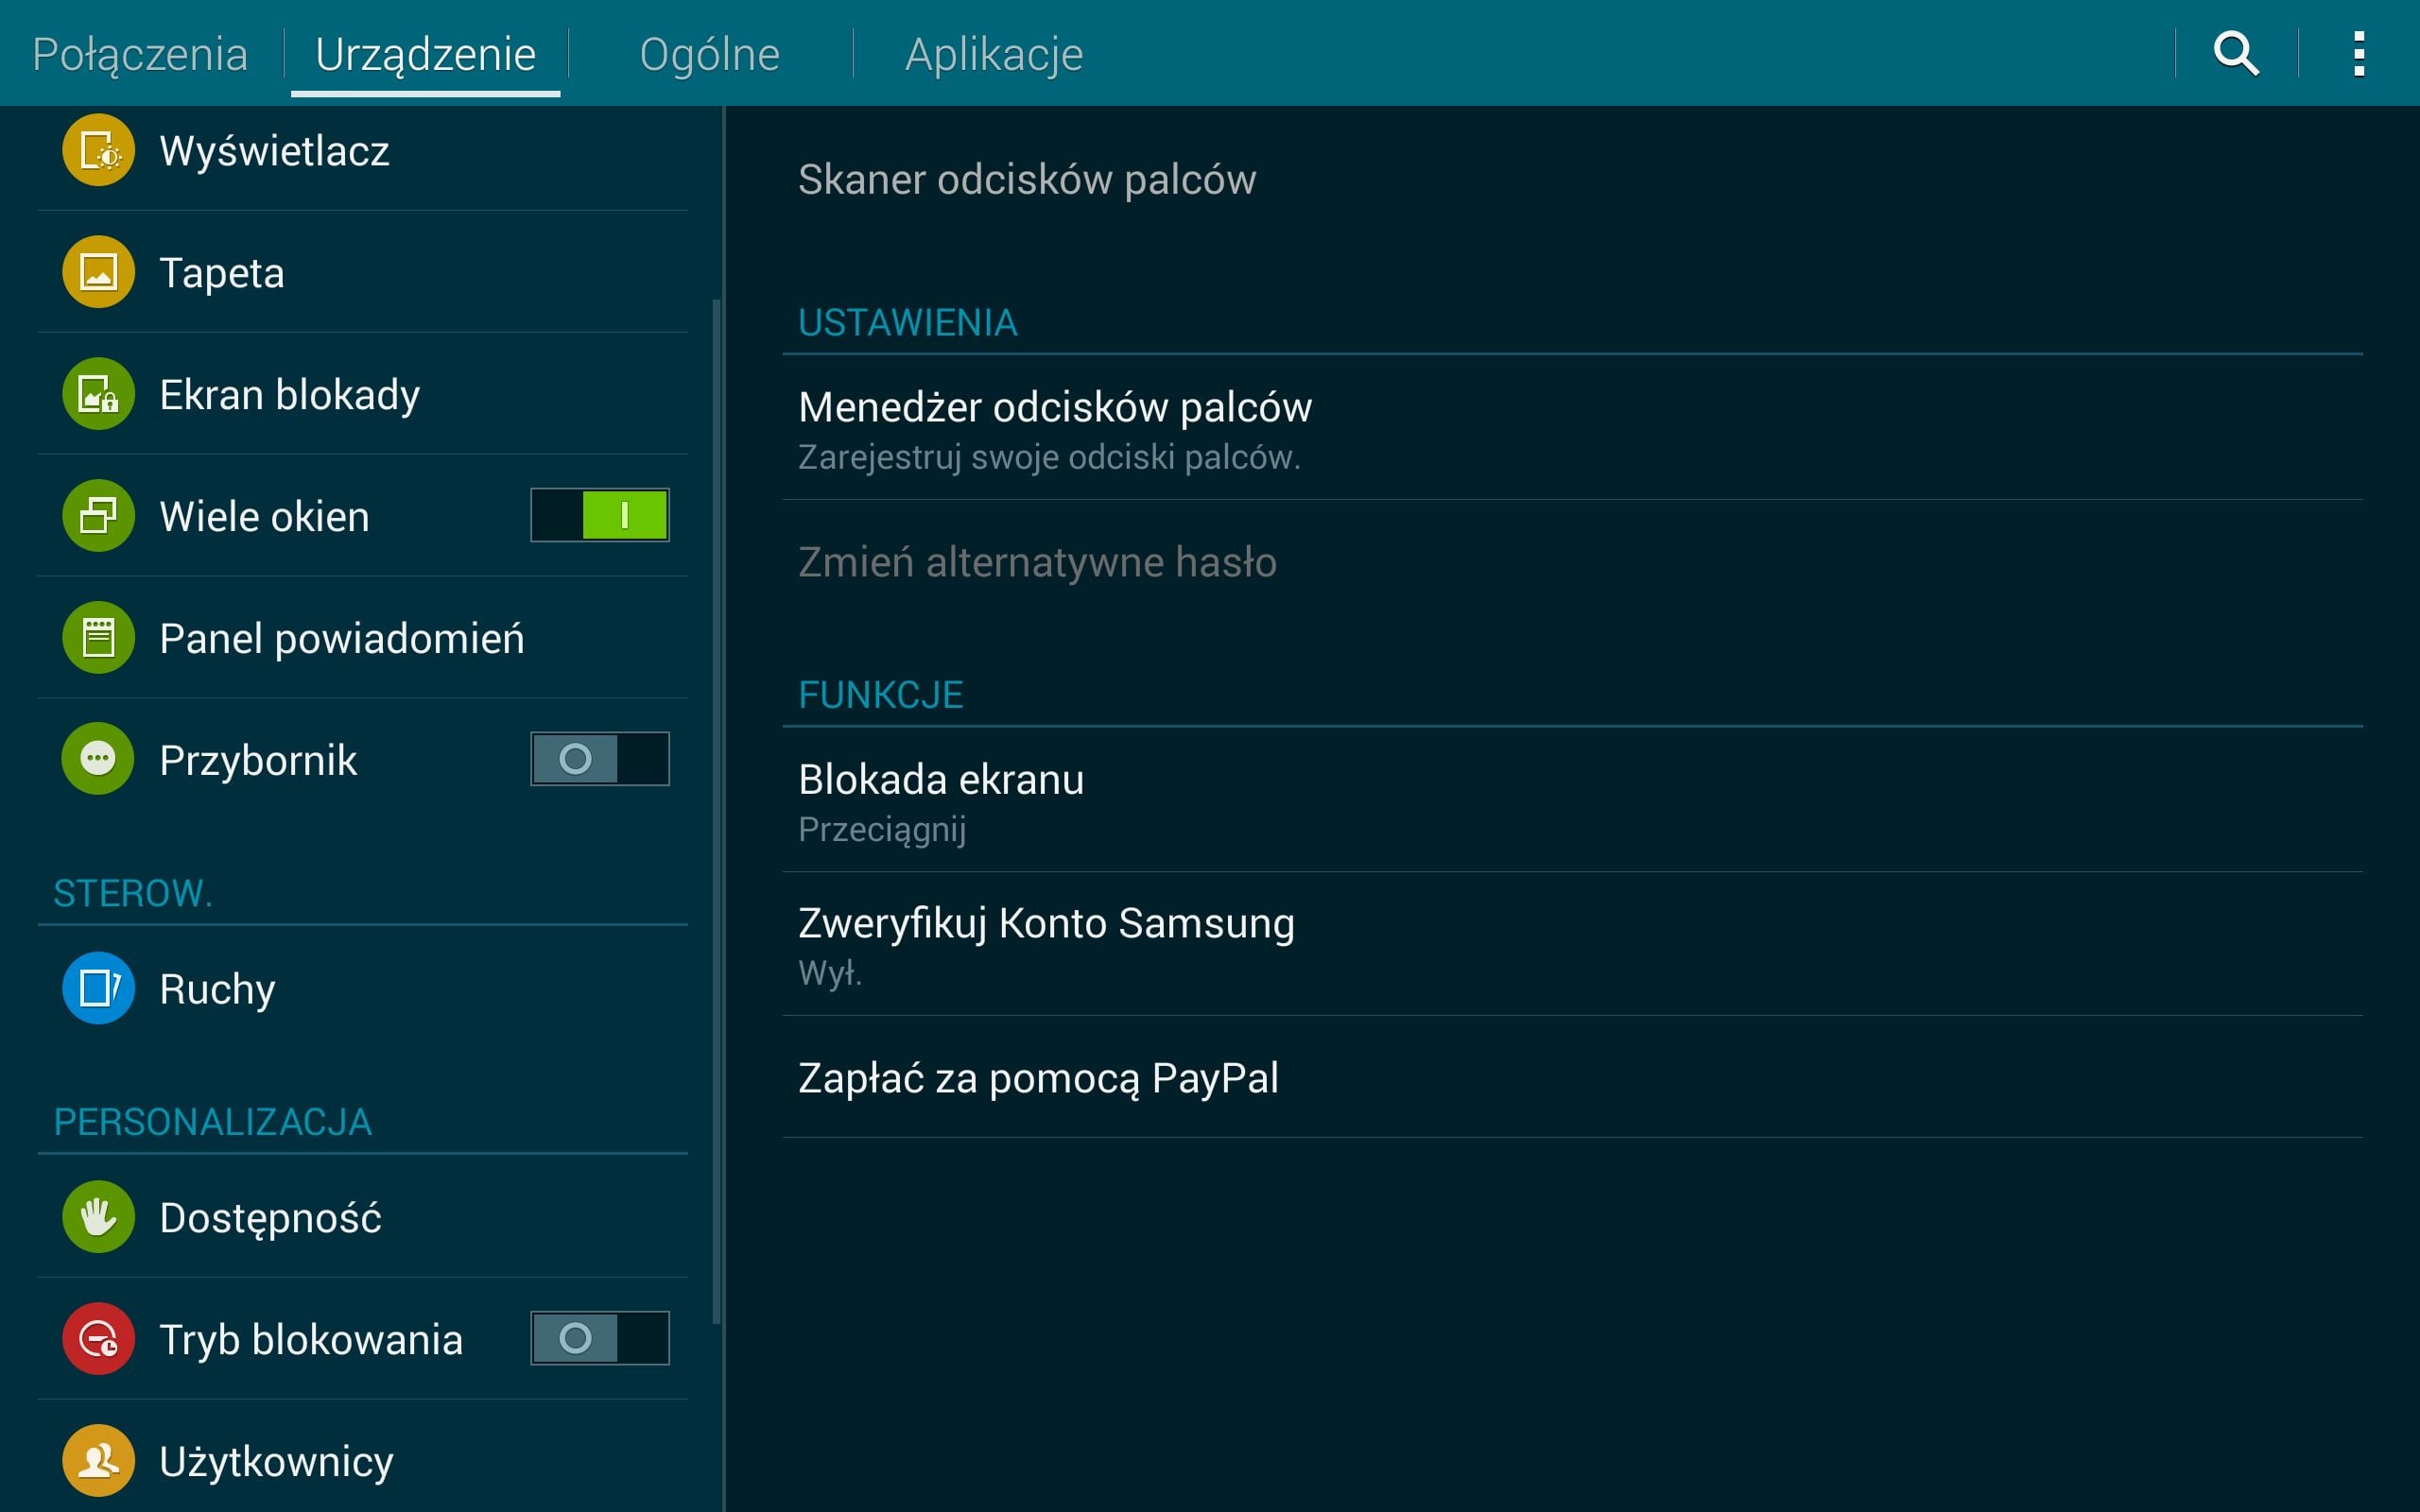
Task: Open the Użytkownicy users icon
Action: coord(98,1460)
